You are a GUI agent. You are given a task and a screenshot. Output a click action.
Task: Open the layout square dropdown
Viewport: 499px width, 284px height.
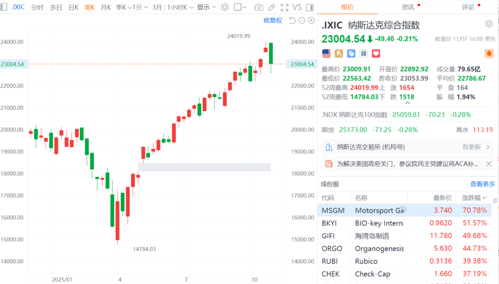(x=240, y=7)
